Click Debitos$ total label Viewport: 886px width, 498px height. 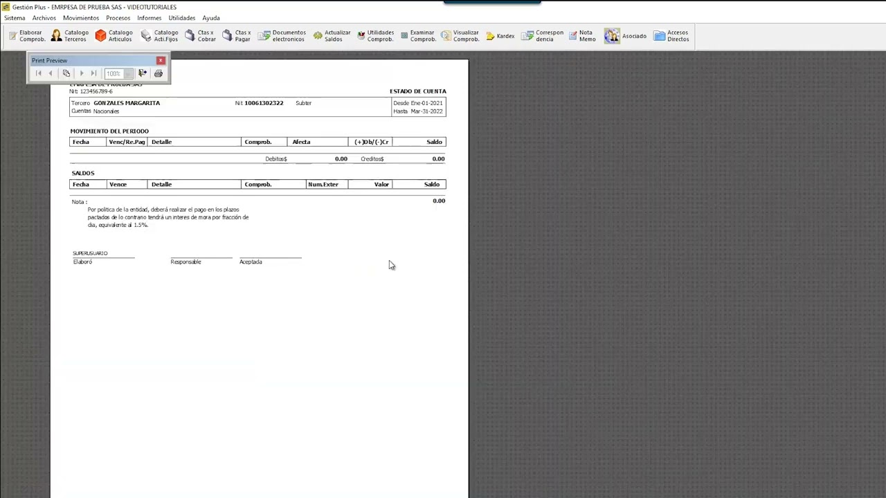point(276,159)
